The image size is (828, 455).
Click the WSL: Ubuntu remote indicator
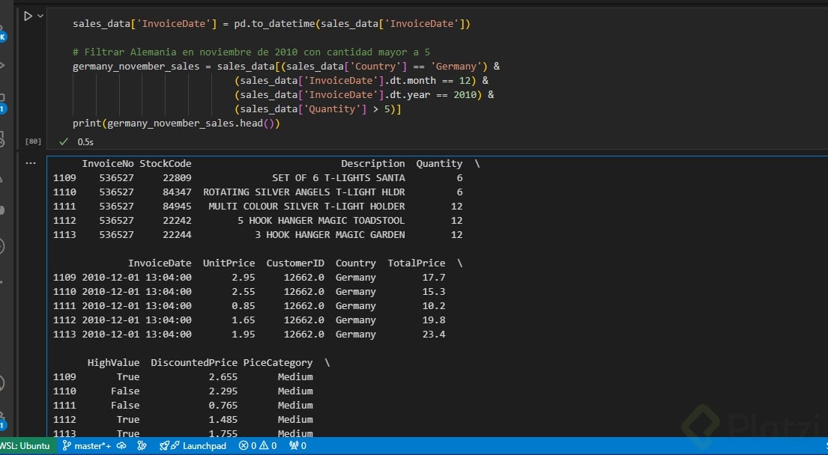click(x=25, y=446)
